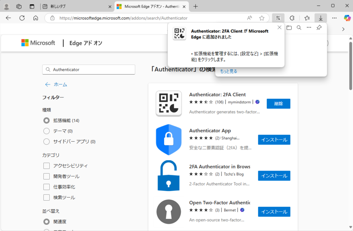Click the open padlock thumbnail
Screen dimensions: 353x231
169,176
